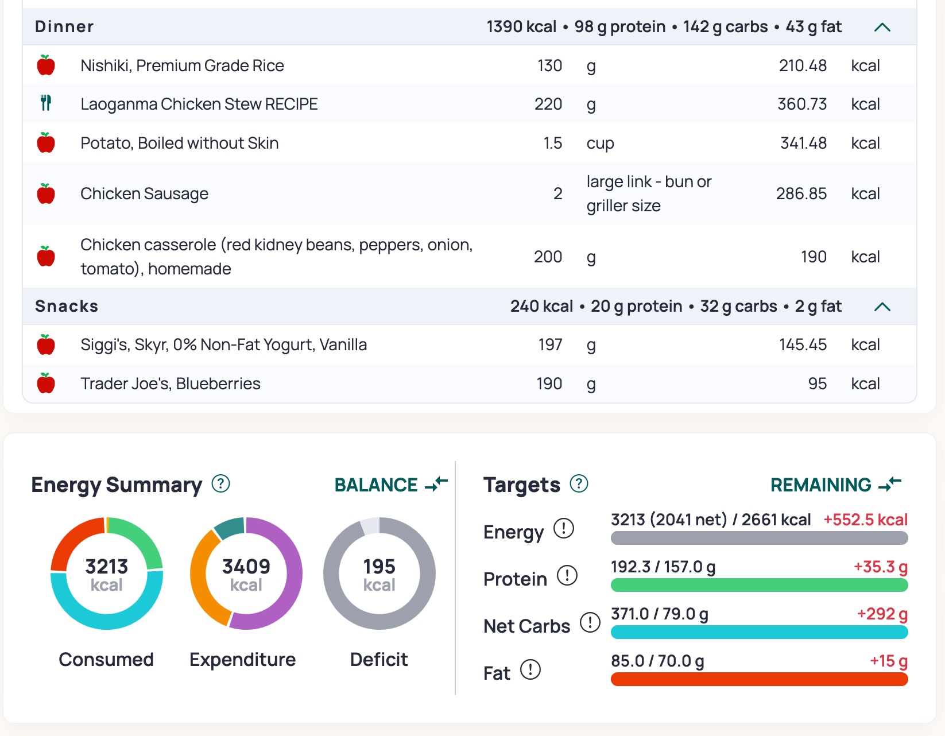The image size is (945, 736).
Task: Click the Dinner summary '1390 kcal • 98 g protein' text
Action: (x=576, y=26)
